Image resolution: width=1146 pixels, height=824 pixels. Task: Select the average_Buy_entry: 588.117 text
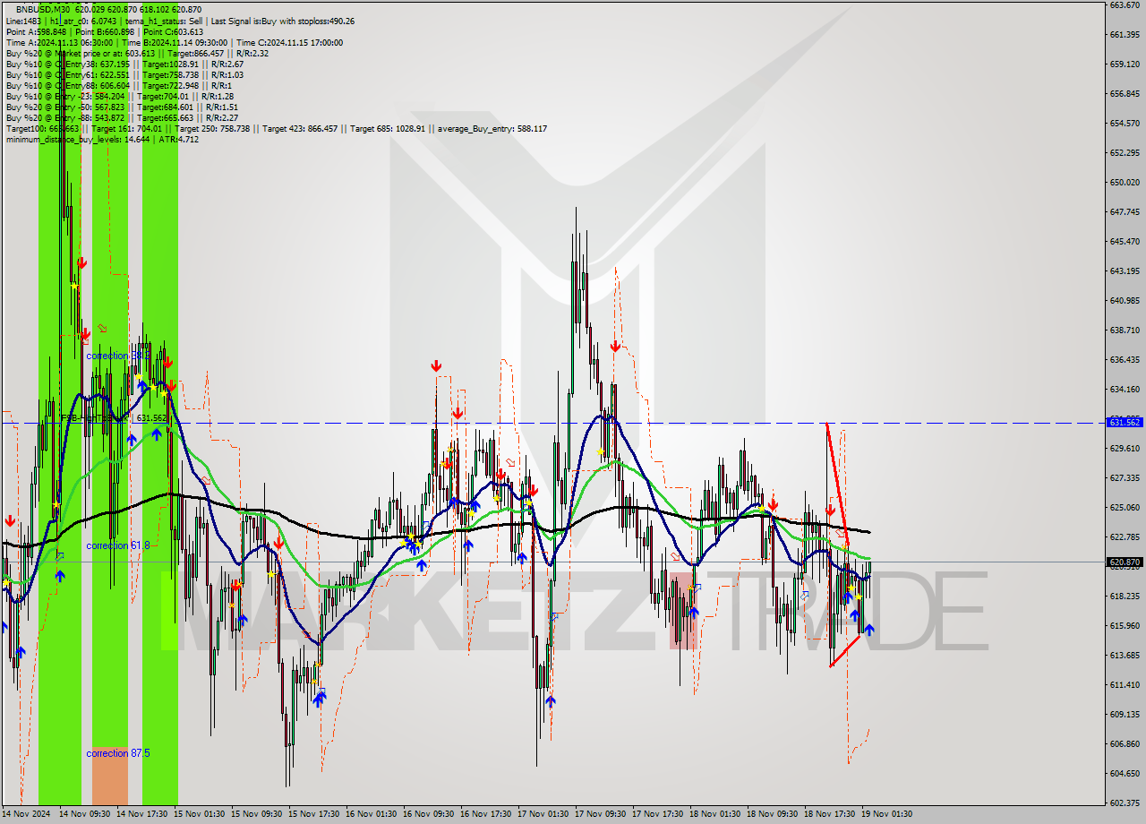[492, 129]
